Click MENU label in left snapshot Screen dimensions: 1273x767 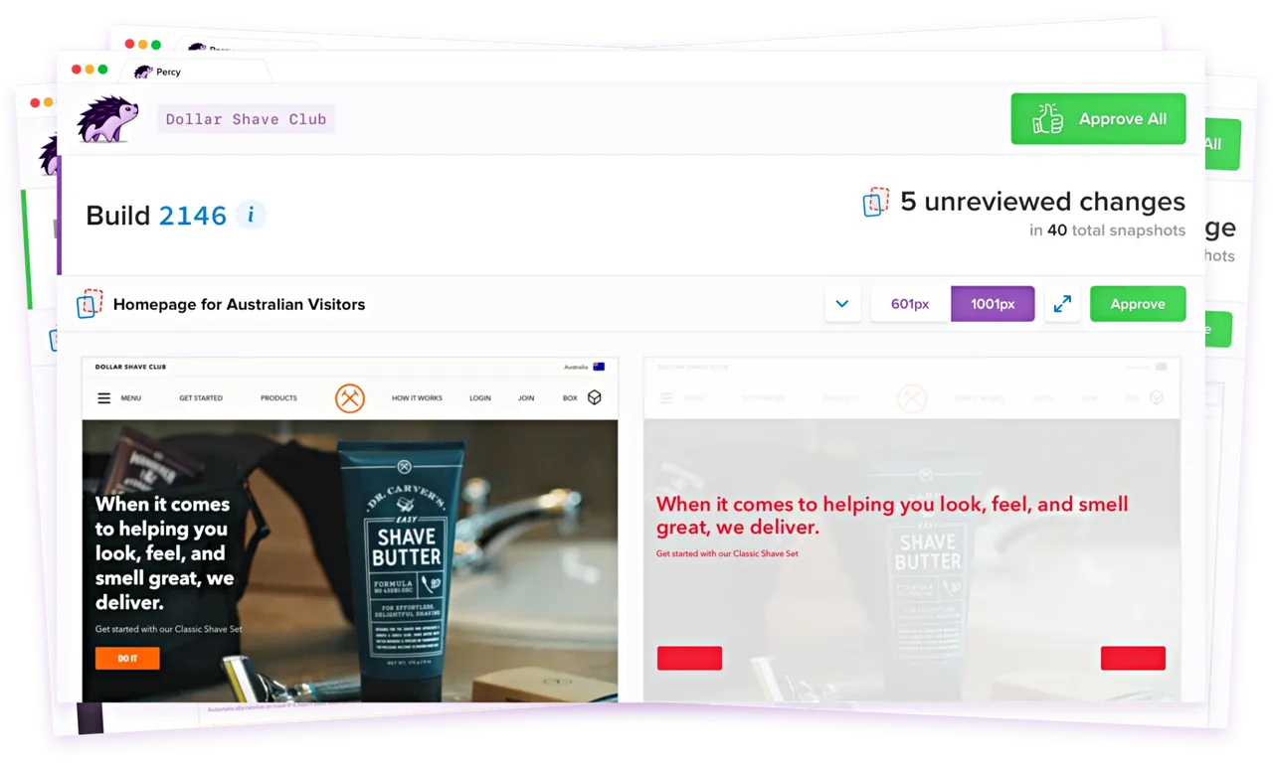click(x=130, y=398)
